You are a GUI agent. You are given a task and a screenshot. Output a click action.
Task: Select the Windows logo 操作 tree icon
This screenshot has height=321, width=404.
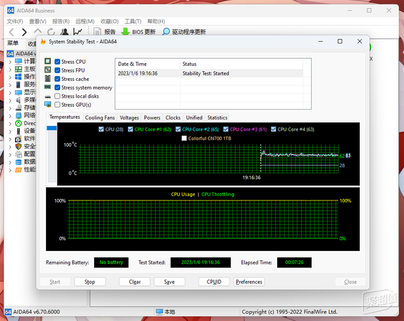coord(18,77)
